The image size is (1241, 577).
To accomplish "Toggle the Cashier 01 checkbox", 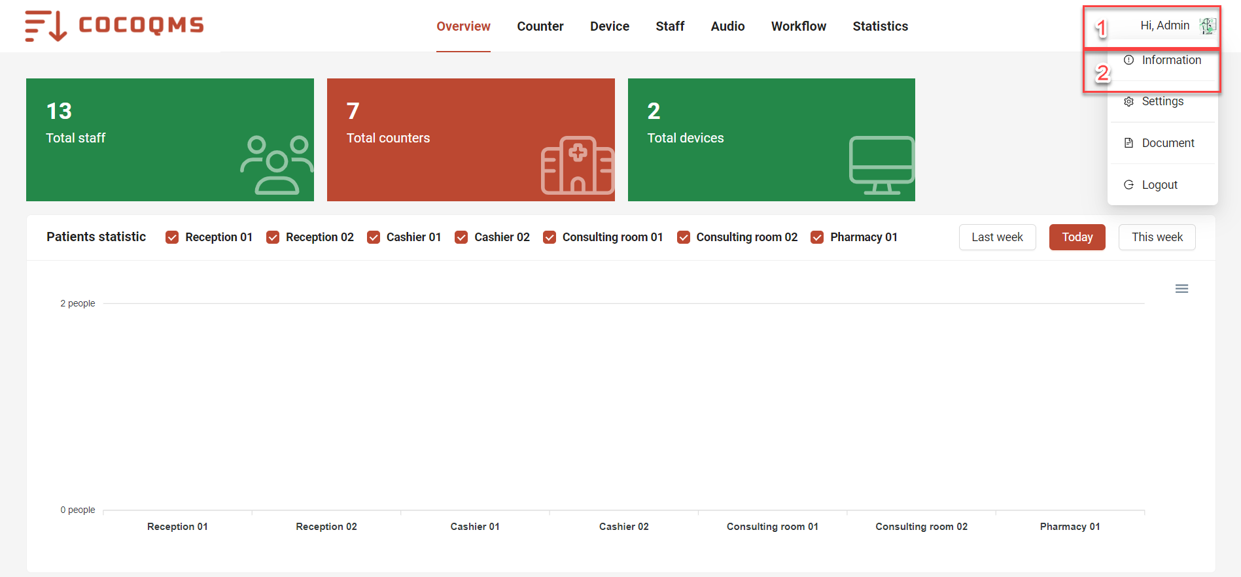I will 374,237.
